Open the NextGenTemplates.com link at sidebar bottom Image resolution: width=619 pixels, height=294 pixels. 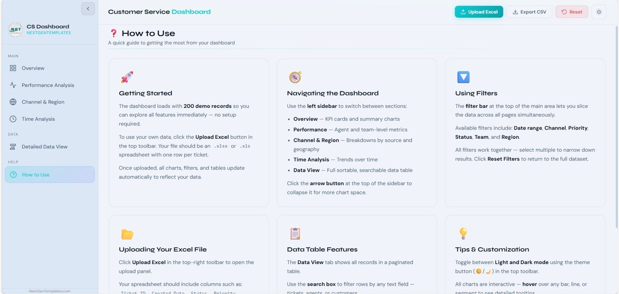(49, 291)
